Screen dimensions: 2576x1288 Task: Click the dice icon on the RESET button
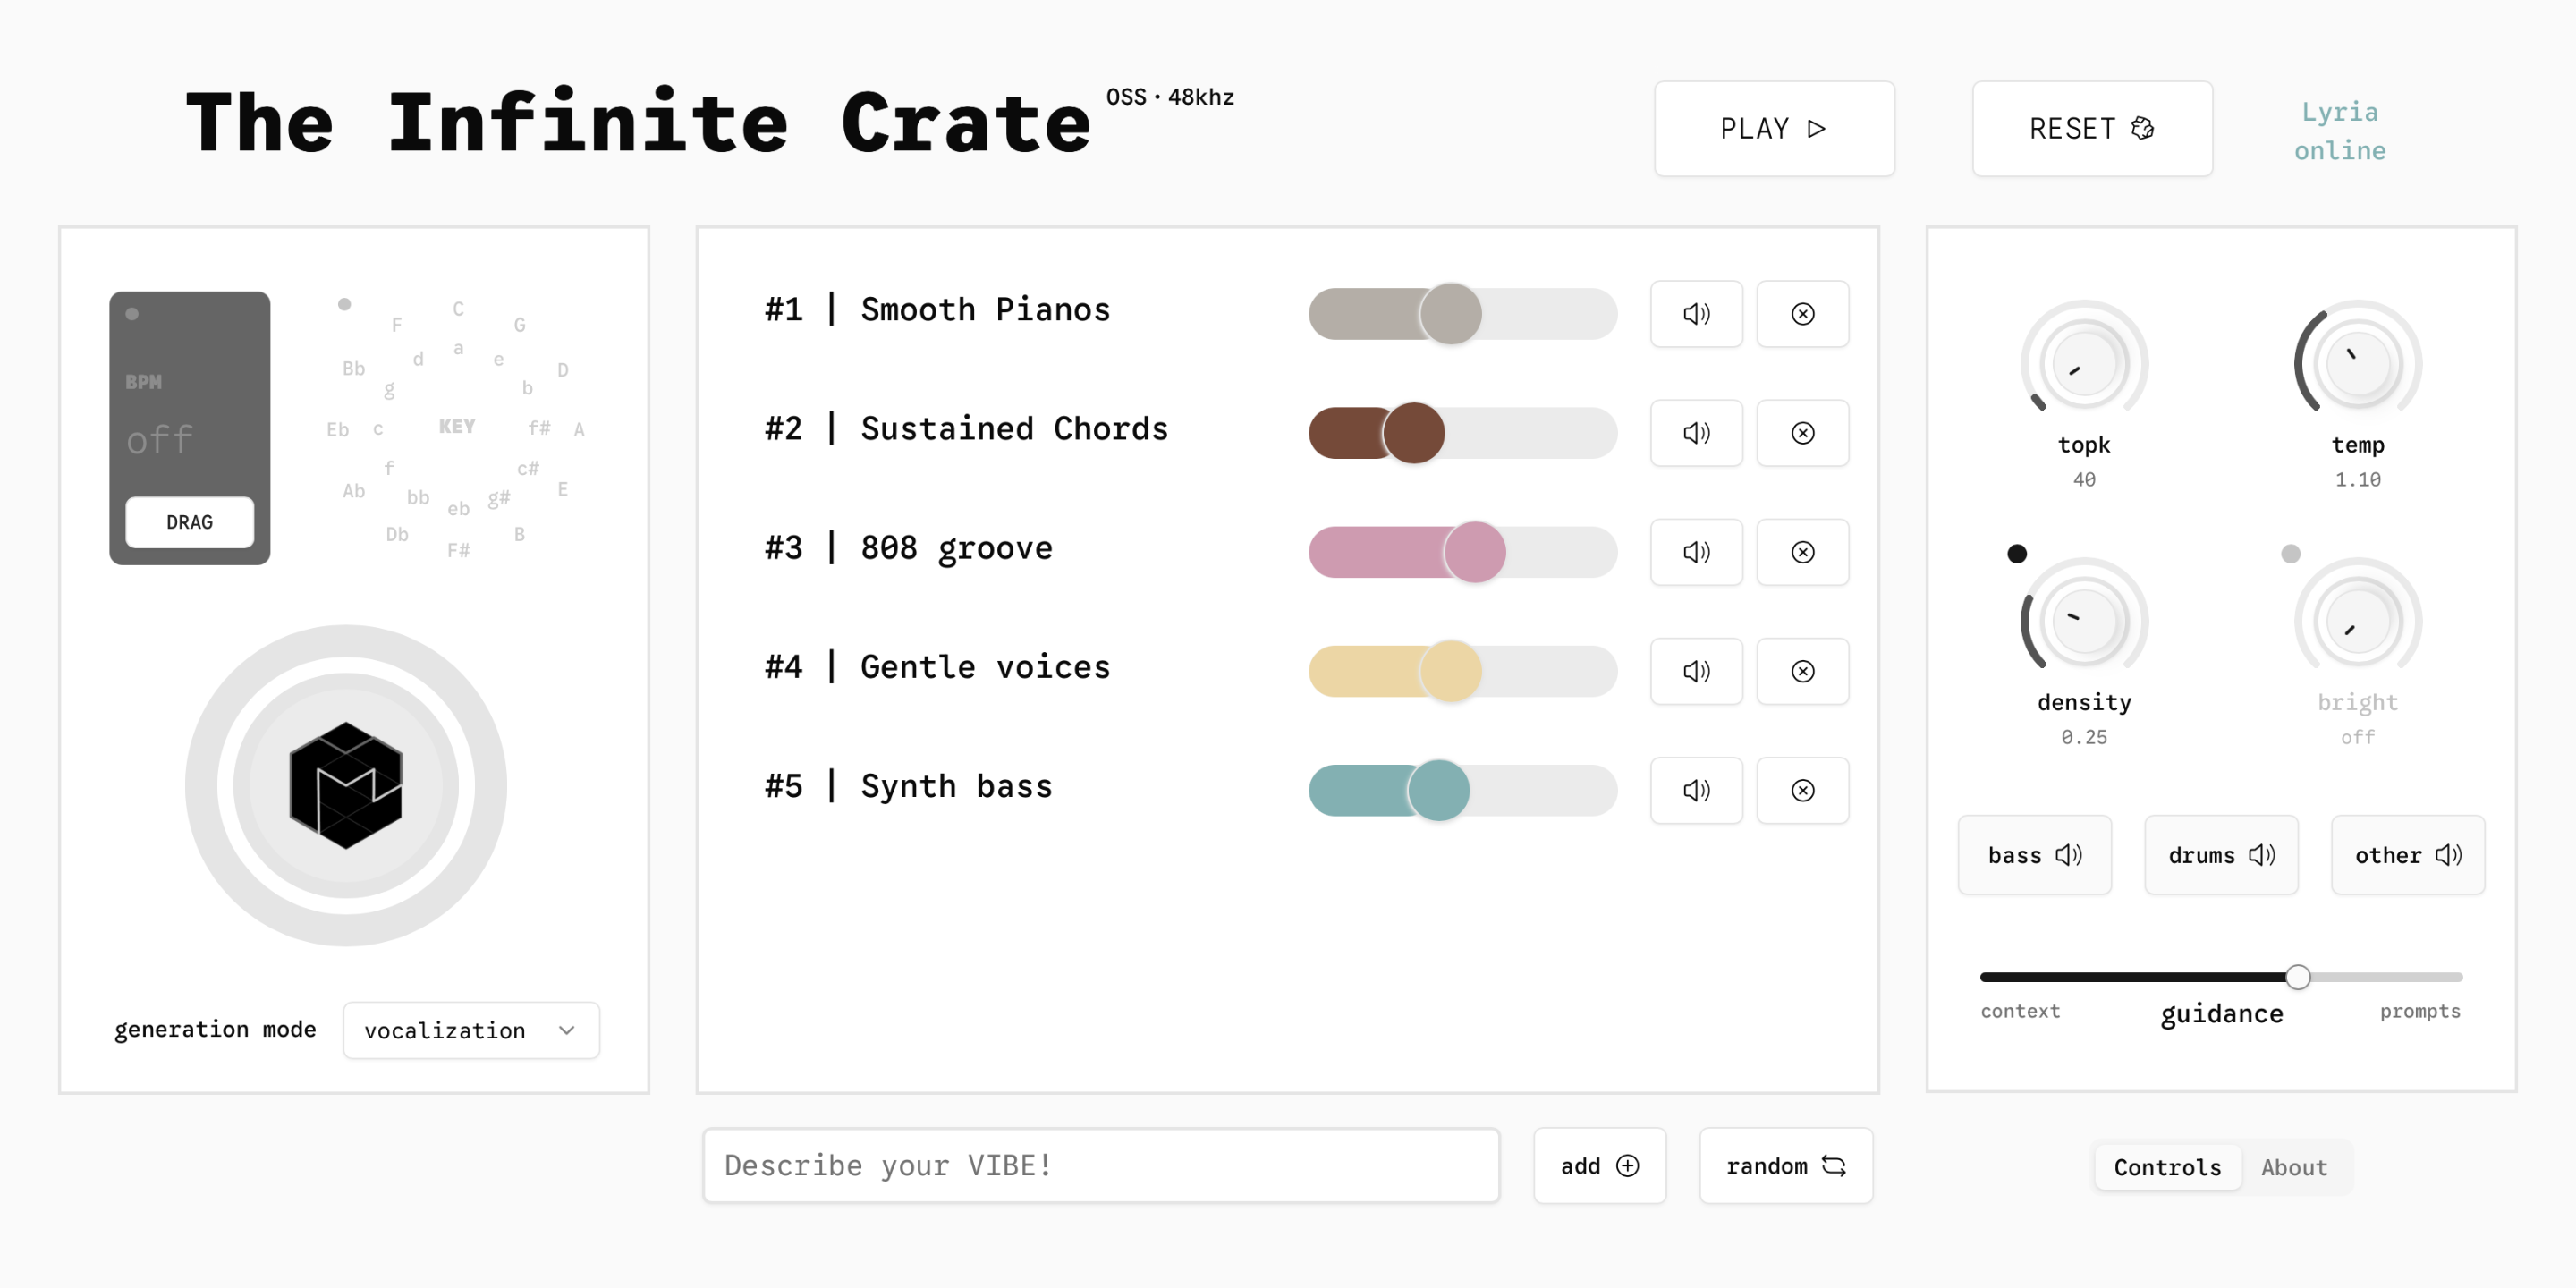coord(2141,128)
